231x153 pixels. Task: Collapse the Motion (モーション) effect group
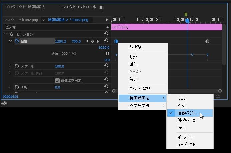(6, 34)
